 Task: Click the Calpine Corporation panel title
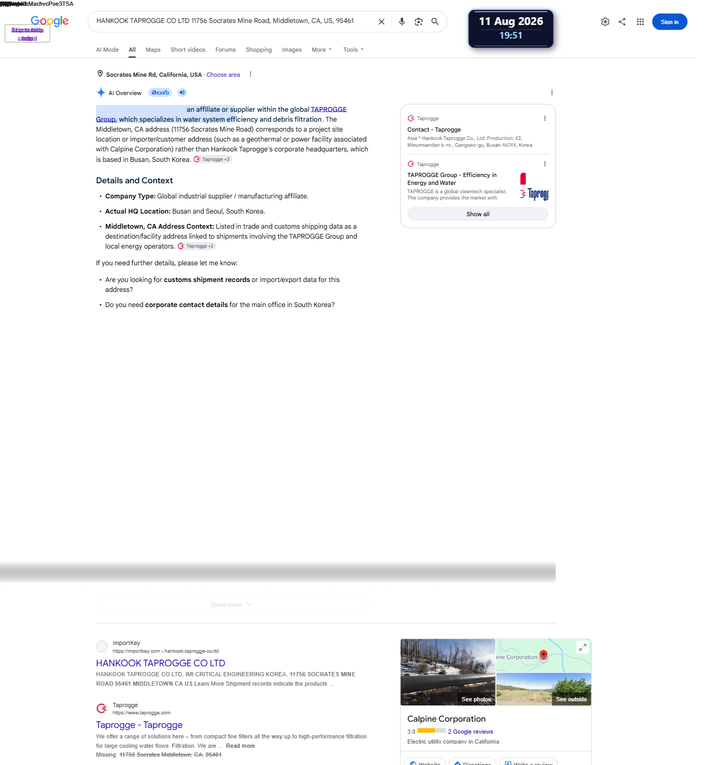pyautogui.click(x=447, y=719)
